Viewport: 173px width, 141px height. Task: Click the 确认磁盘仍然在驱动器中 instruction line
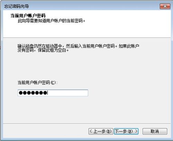[x=78, y=46]
